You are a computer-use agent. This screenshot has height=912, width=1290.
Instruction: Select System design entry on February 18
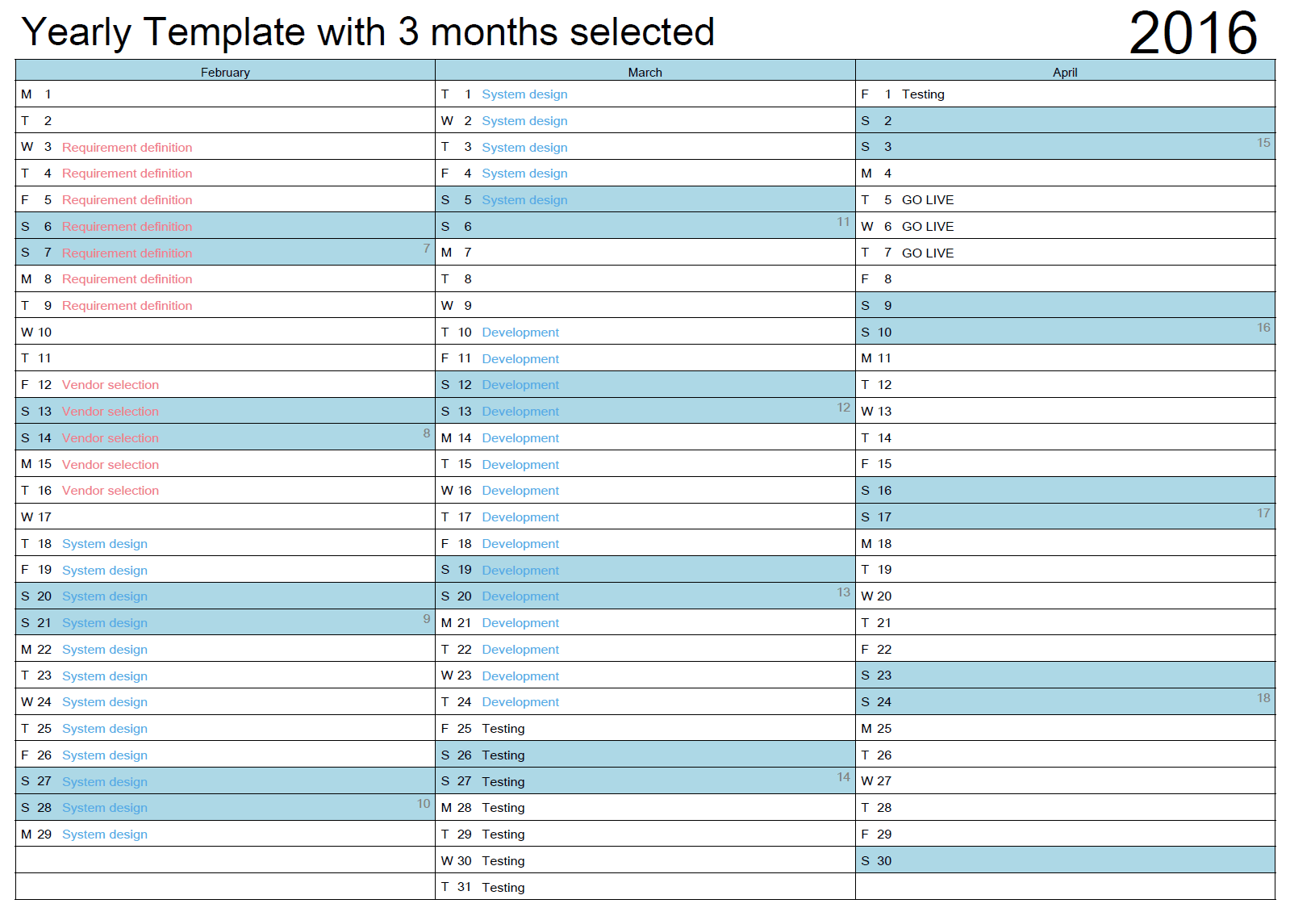point(105,544)
